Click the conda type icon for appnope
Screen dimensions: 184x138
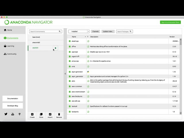click(x=88, y=52)
